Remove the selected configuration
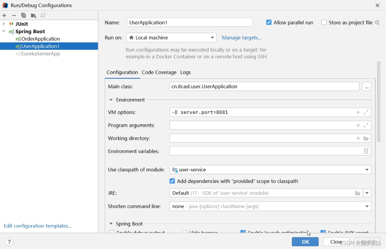The width and height of the screenshot is (386, 249). (x=13, y=15)
